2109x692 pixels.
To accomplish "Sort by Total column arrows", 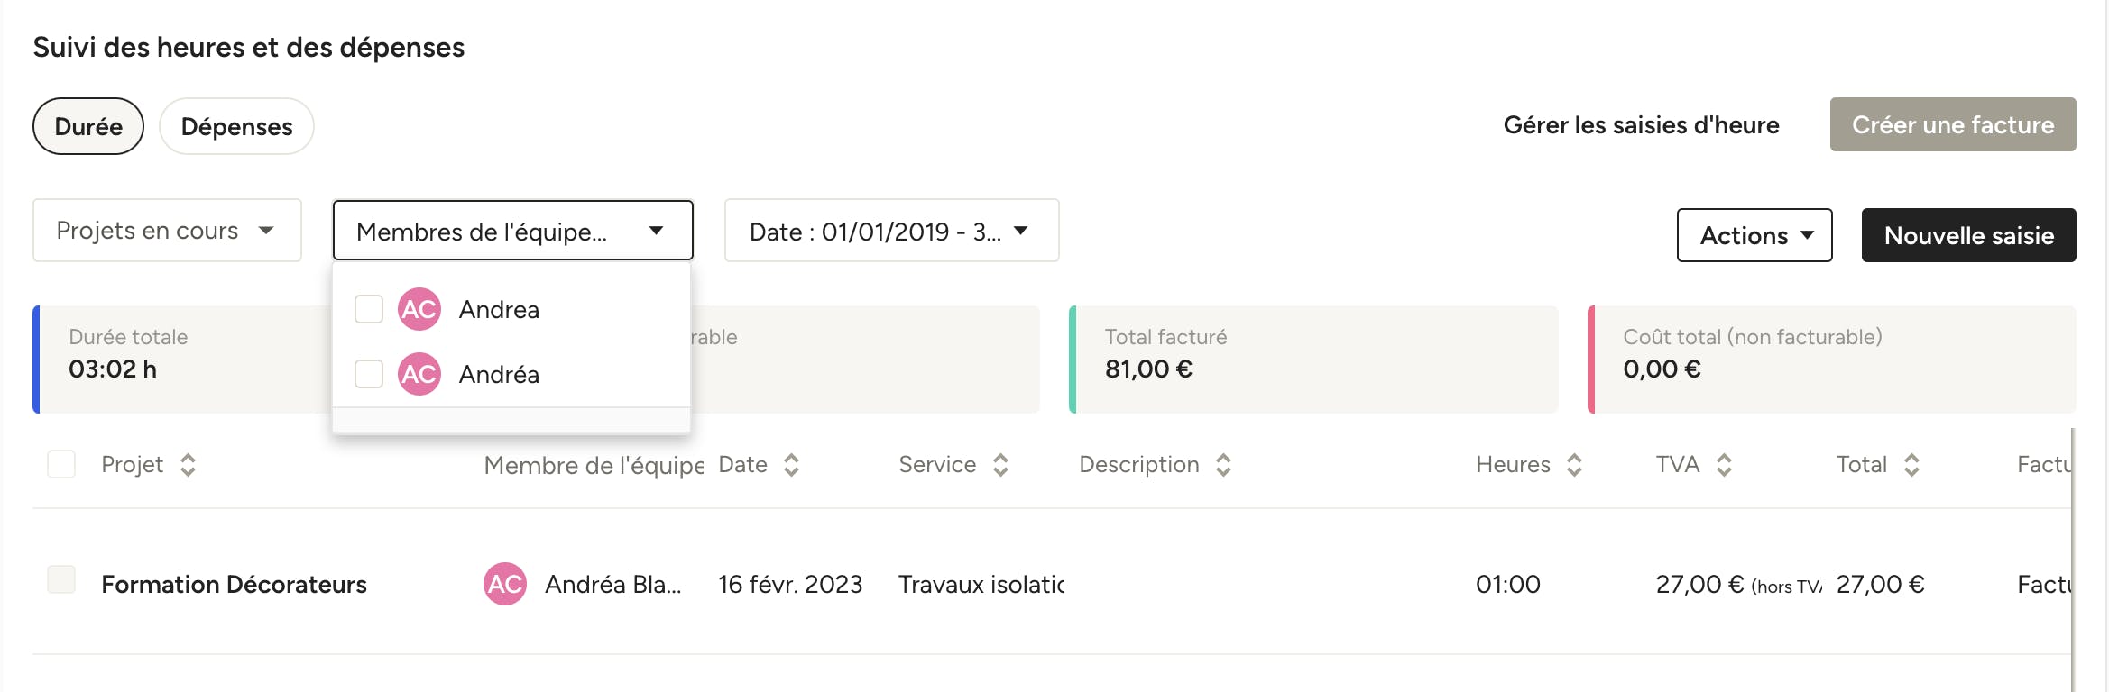I will click(x=1911, y=465).
